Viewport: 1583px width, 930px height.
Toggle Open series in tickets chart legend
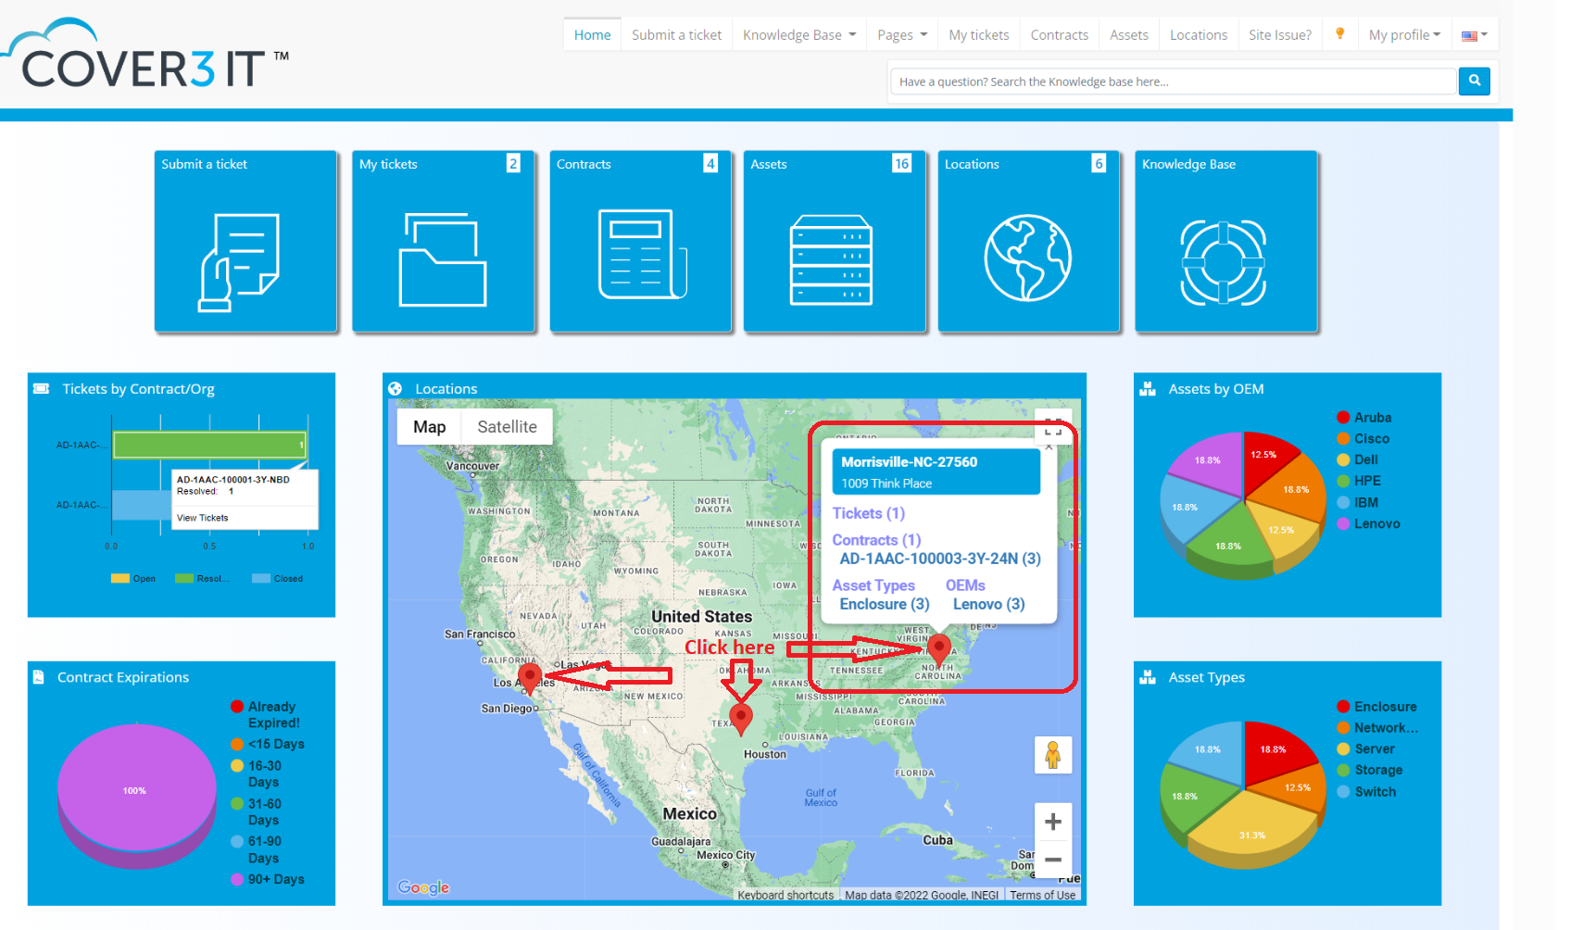[x=133, y=579]
